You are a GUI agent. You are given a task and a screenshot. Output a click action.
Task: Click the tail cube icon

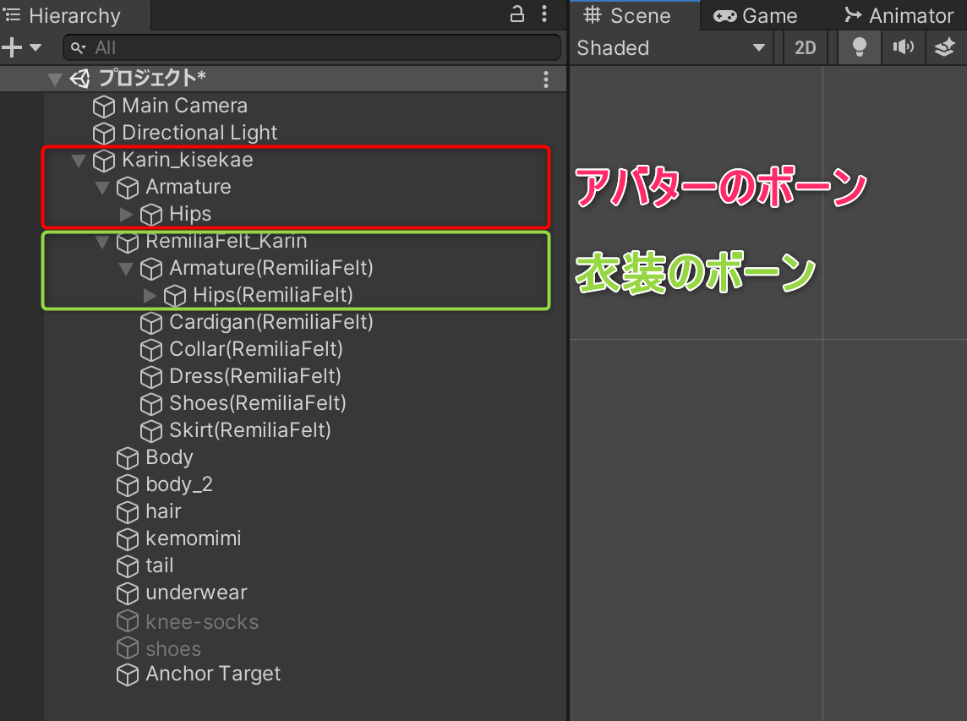(128, 567)
